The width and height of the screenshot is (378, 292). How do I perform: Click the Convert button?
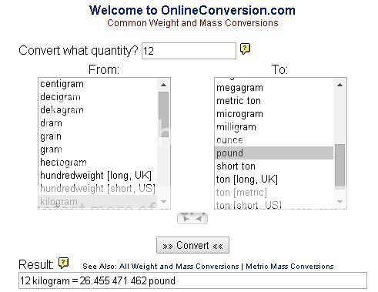pos(192,245)
